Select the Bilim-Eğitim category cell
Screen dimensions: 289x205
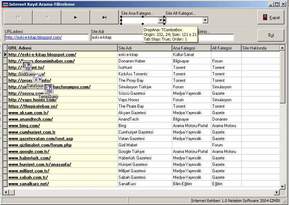tap(191, 183)
